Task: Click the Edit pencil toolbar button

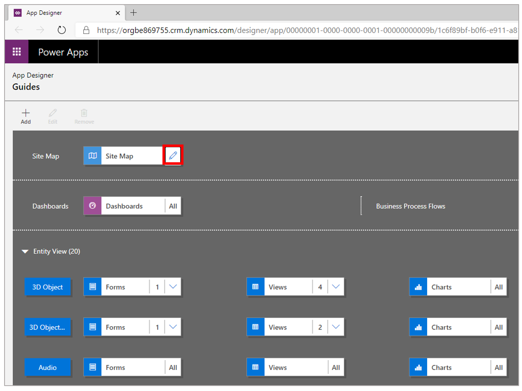Action: (x=53, y=116)
